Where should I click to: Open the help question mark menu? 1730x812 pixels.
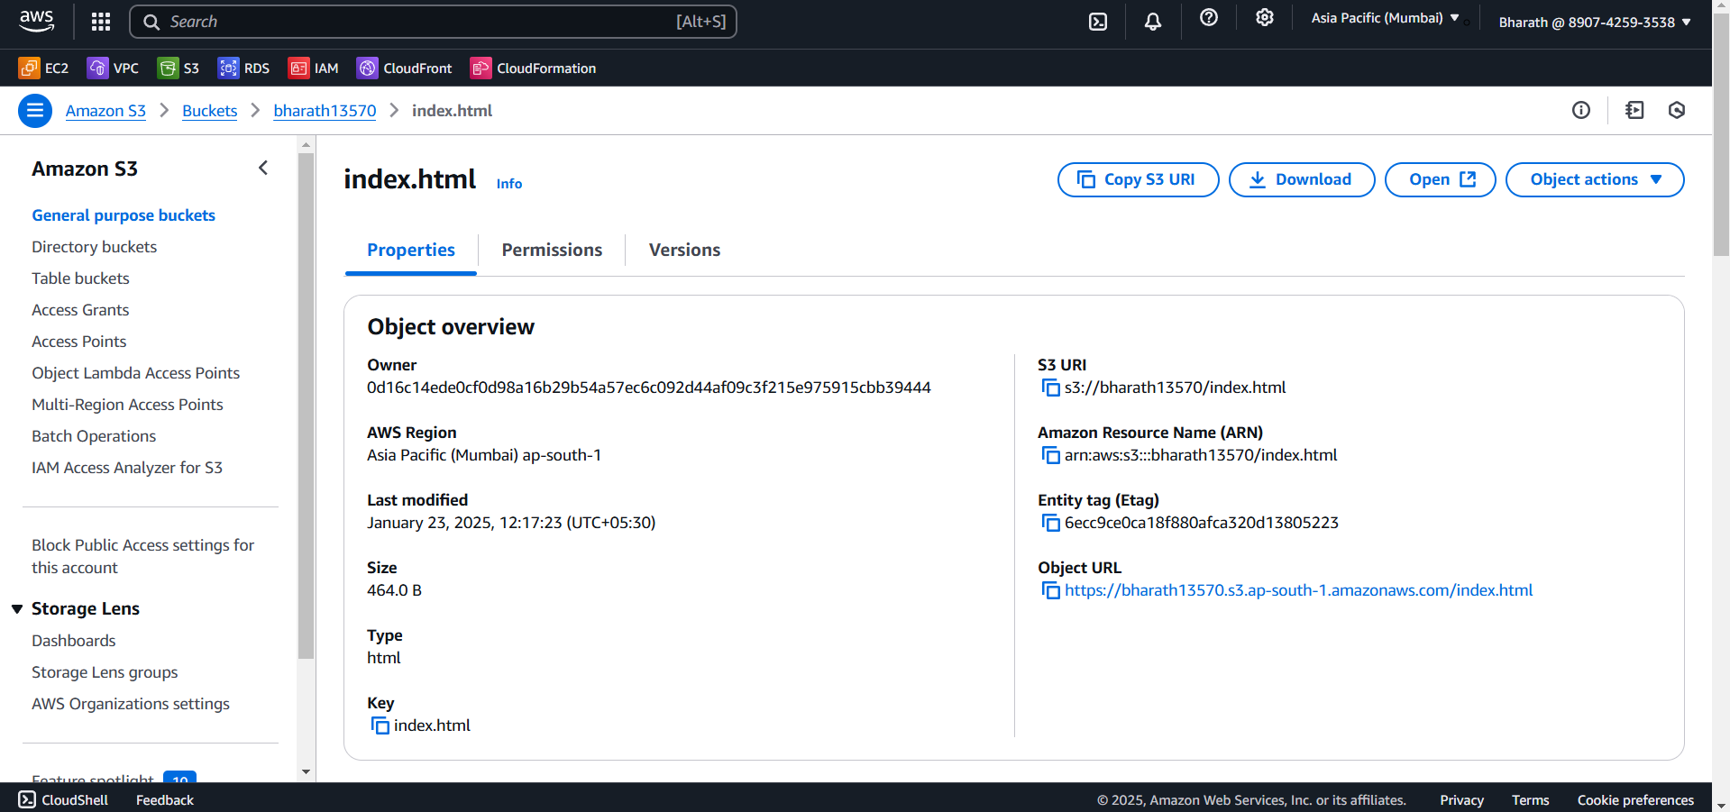(1209, 18)
